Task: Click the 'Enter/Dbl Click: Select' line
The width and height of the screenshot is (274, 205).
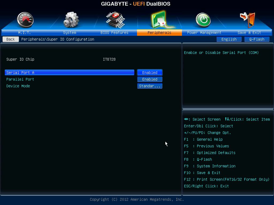Action: (208, 126)
